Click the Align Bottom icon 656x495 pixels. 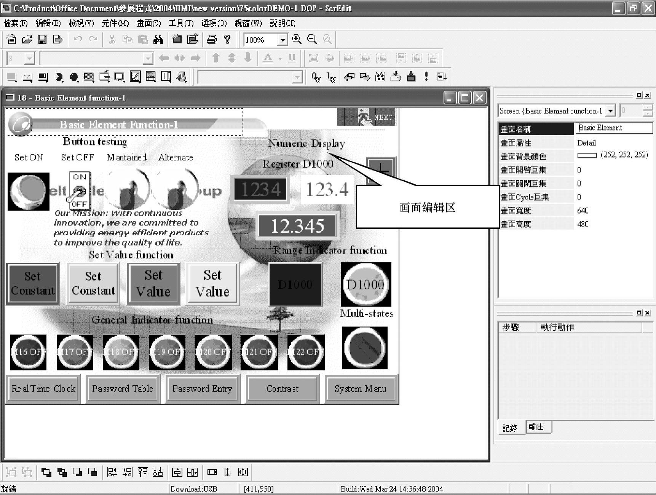158,473
